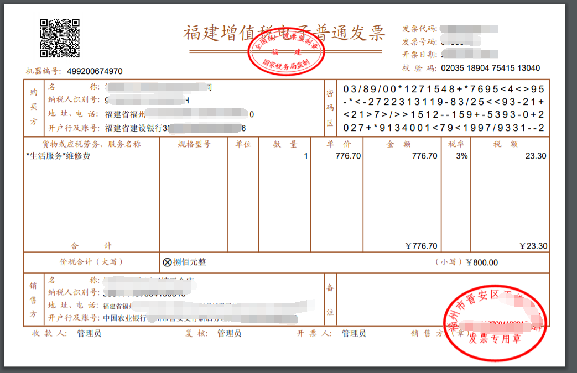Click the cipher line starting -*<-2722313119
The image size is (577, 373).
(444, 102)
